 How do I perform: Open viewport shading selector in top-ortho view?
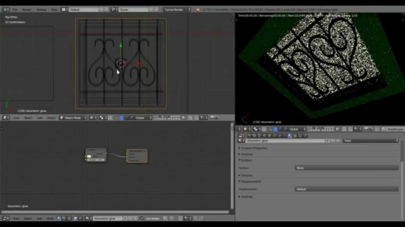pyautogui.click(x=93, y=118)
